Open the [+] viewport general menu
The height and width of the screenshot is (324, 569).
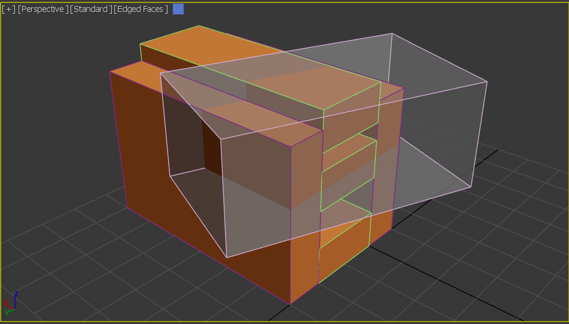pos(9,9)
